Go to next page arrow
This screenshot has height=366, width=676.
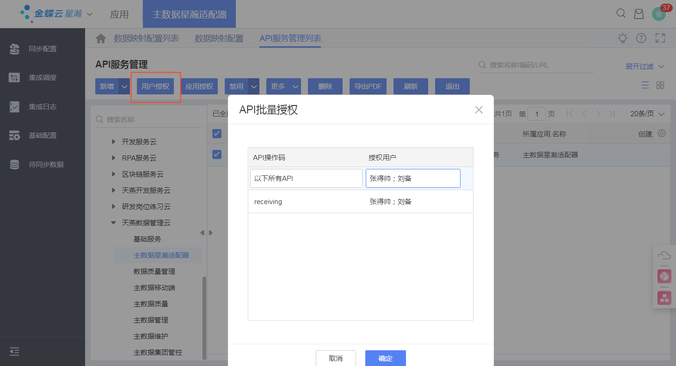pos(598,114)
